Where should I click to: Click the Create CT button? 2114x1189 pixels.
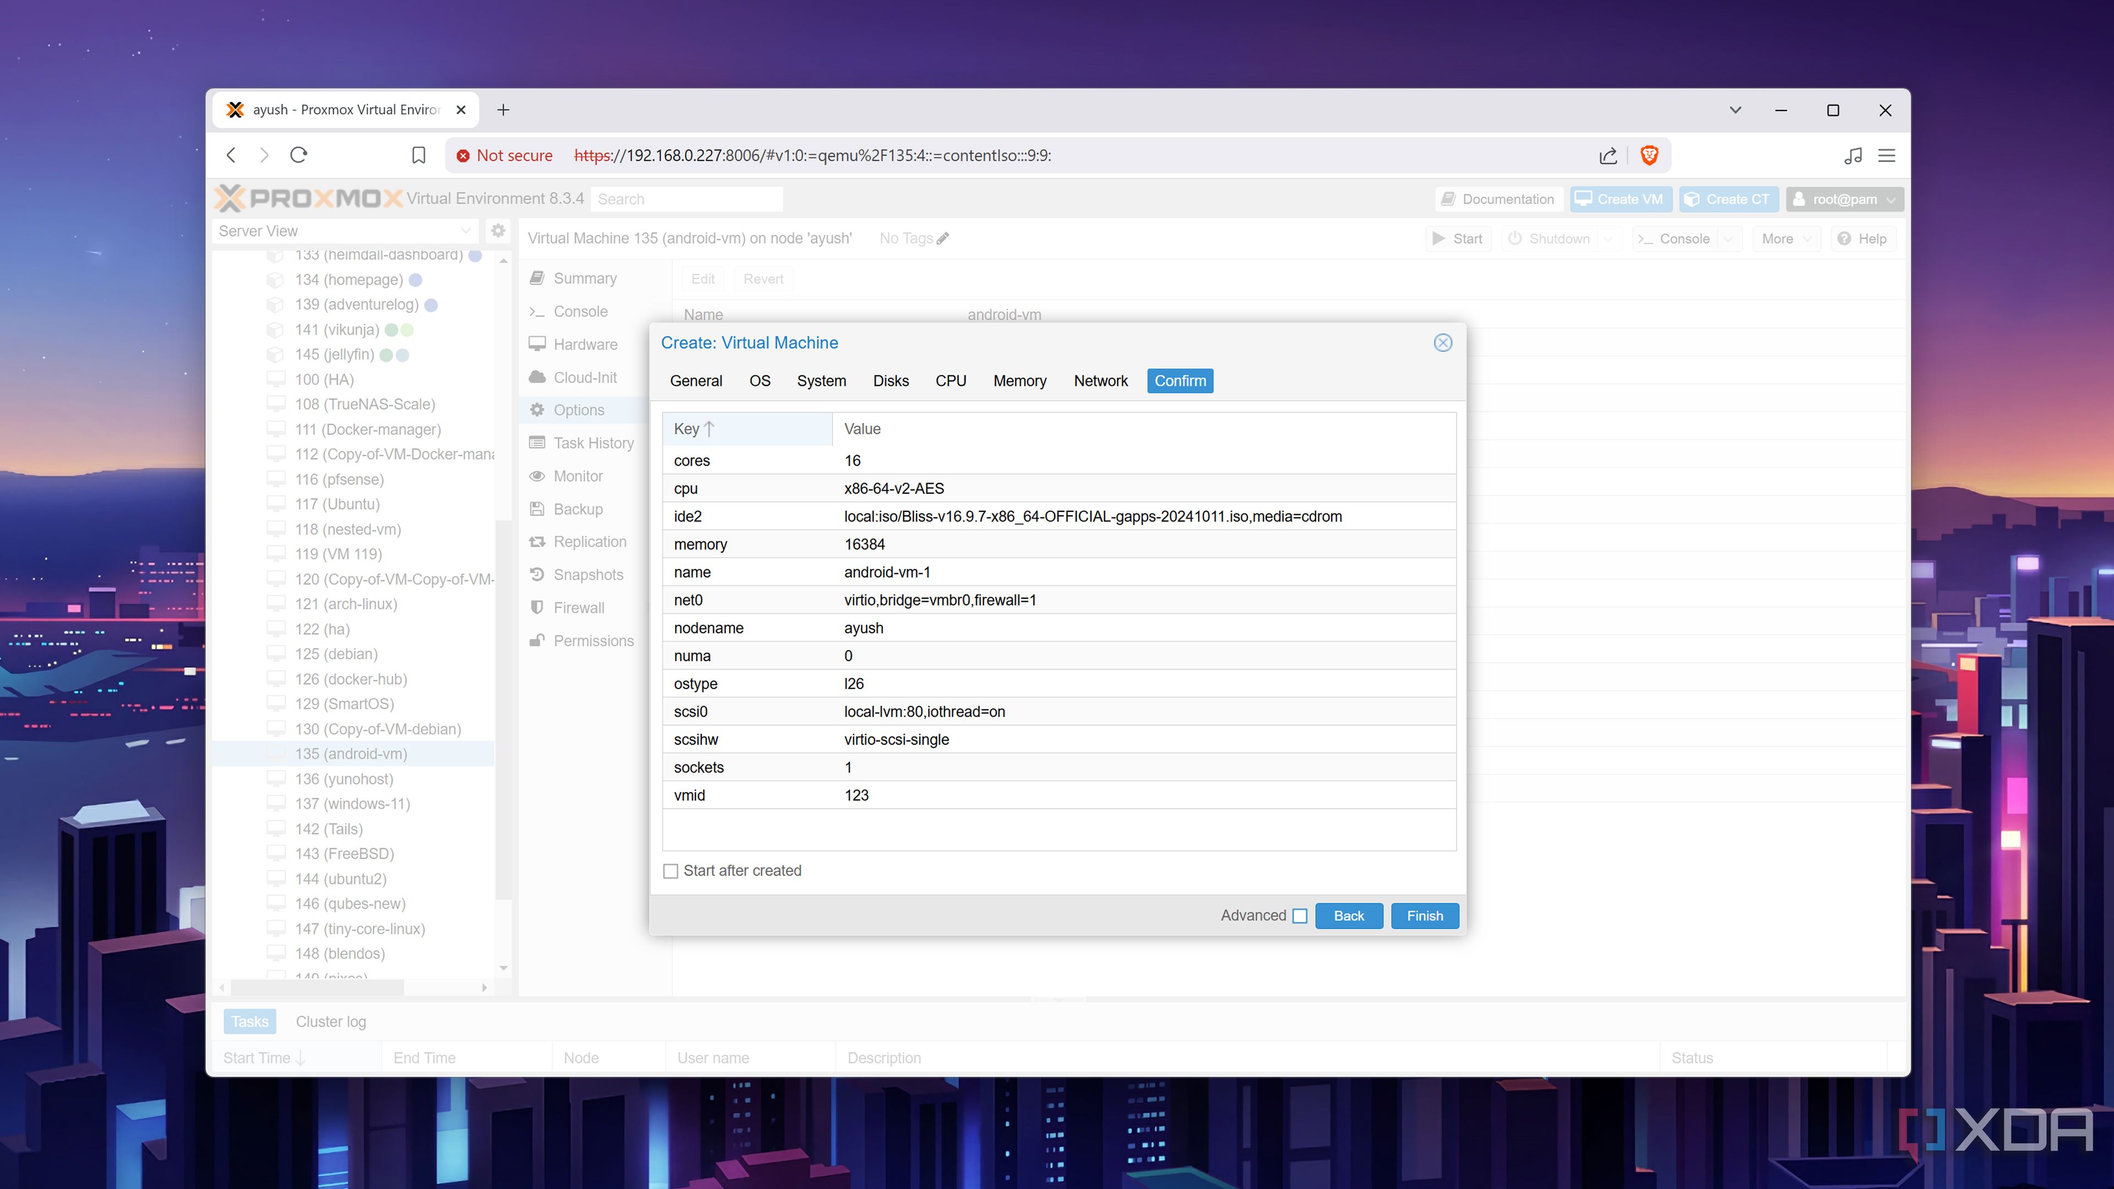(x=1728, y=199)
